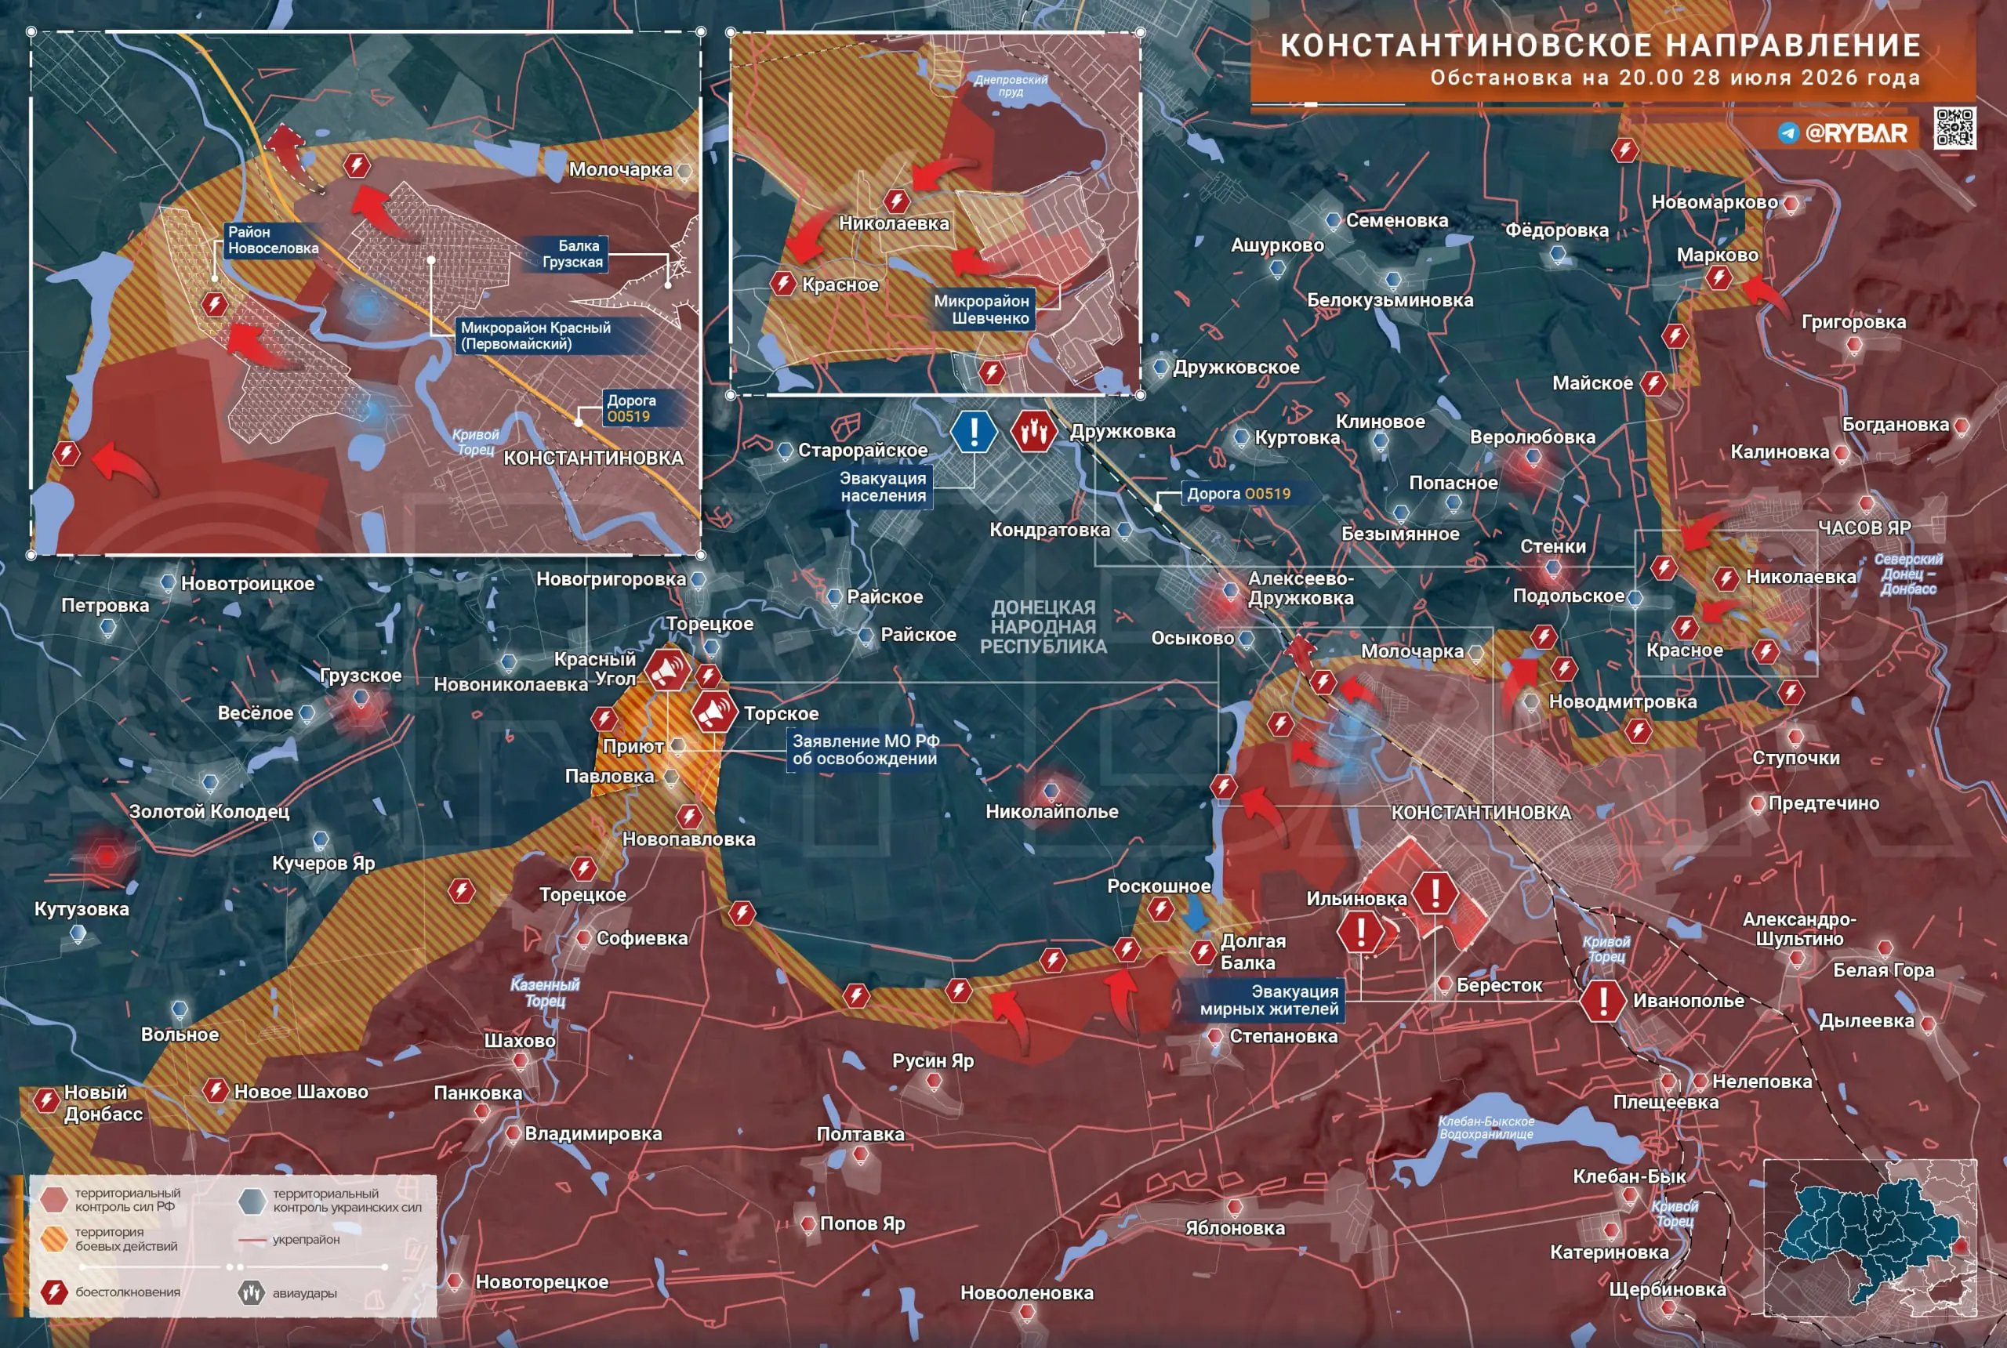
Task: Click the Эвакуация мирных жителей callout
Action: point(1269,1001)
